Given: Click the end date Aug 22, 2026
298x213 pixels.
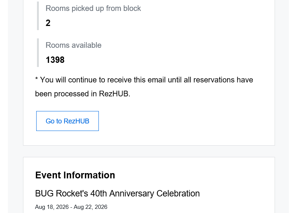Looking at the screenshot, I should coord(91,207).
